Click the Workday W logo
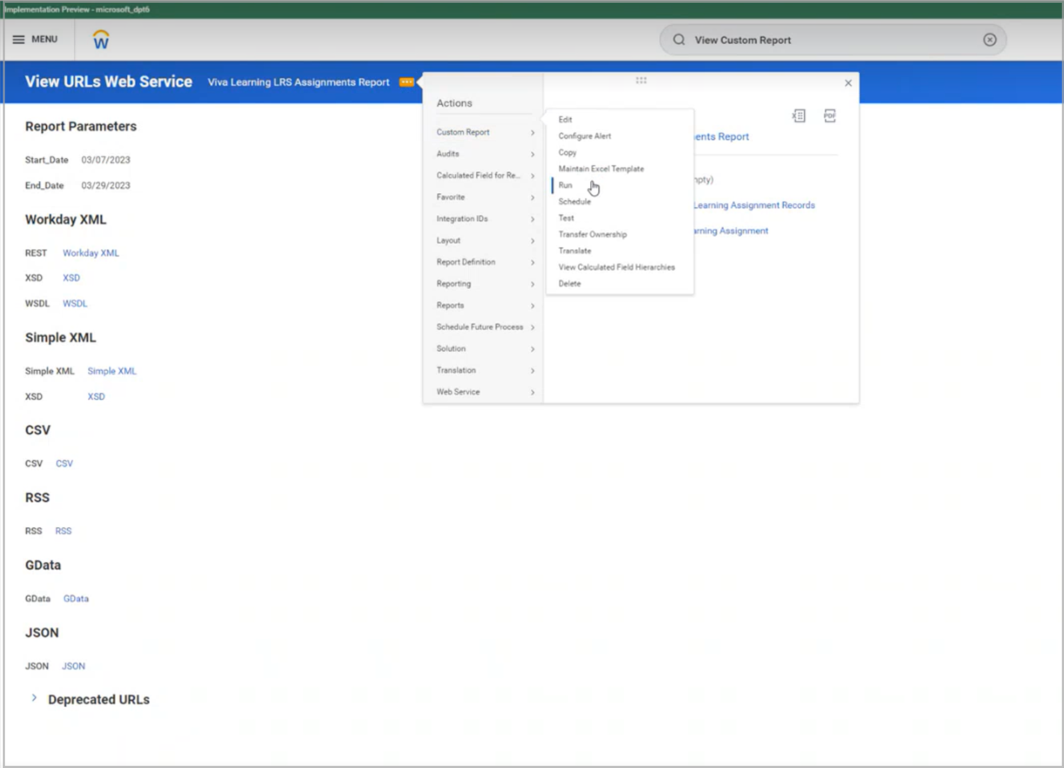 click(101, 40)
